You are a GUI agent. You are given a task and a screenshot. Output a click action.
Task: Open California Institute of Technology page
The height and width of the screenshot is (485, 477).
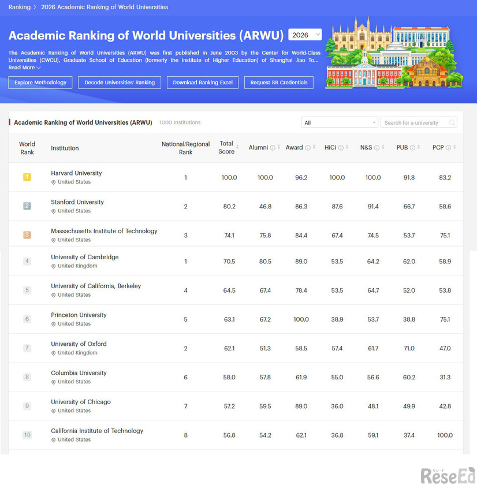tap(97, 431)
